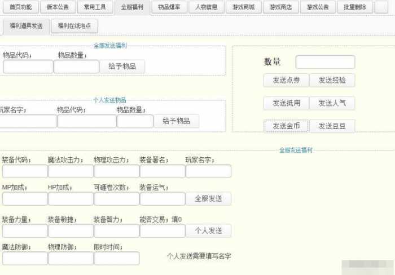Click the 发送人气 button
Viewport: 395px width, 275px height.
pos(332,103)
